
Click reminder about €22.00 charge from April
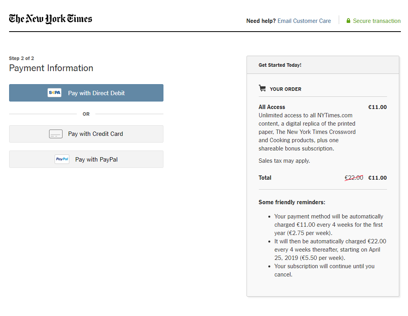point(330,250)
